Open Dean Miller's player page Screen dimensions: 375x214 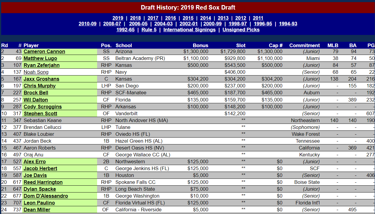click(x=37, y=210)
